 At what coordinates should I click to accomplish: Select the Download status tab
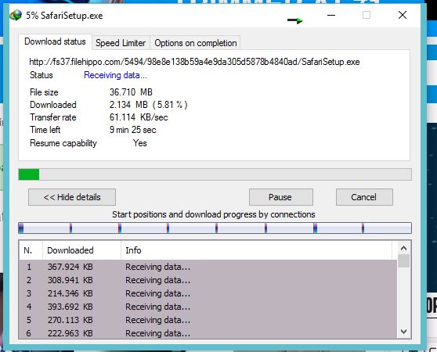coord(55,41)
